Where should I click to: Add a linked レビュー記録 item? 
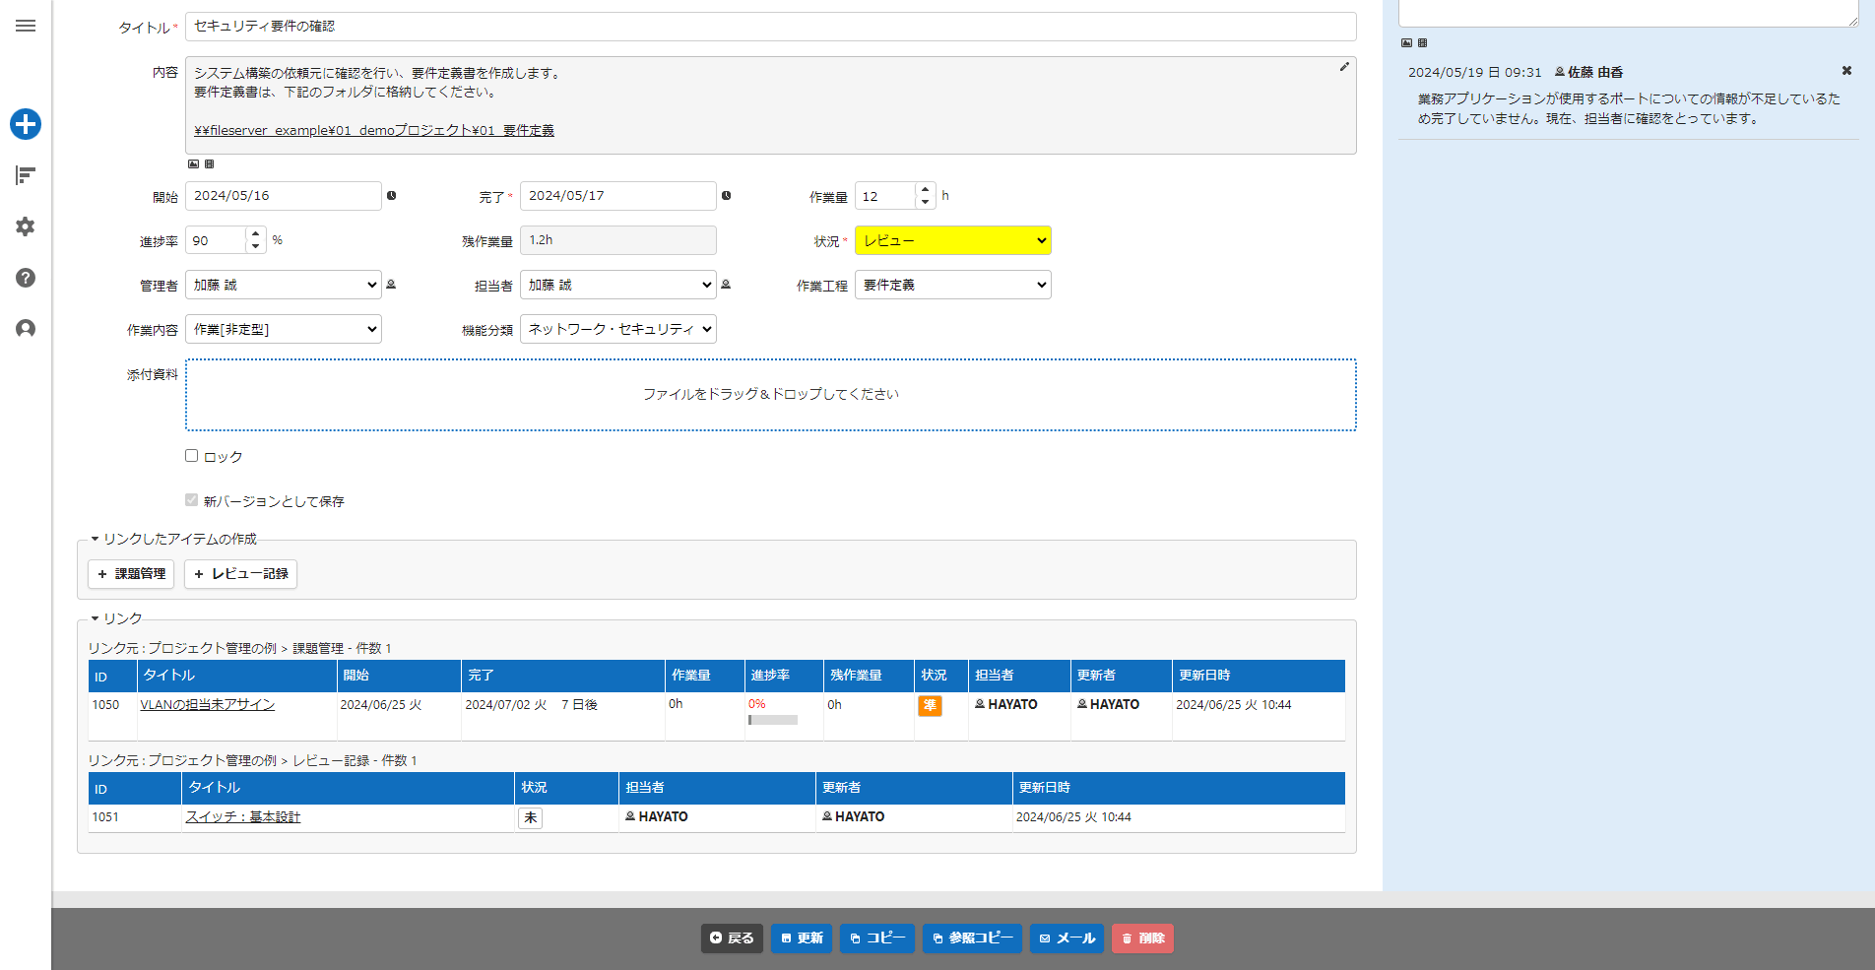coord(241,574)
